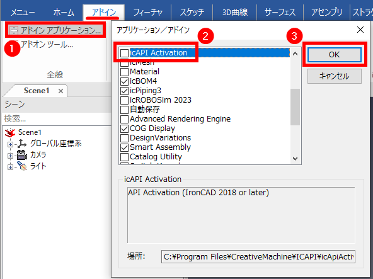Click the Scene1 root scene icon
The width and height of the screenshot is (373, 279).
click(10, 132)
